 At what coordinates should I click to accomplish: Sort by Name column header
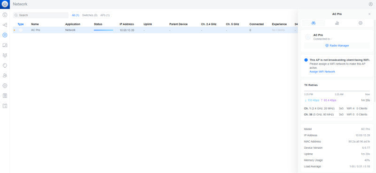pyautogui.click(x=35, y=24)
